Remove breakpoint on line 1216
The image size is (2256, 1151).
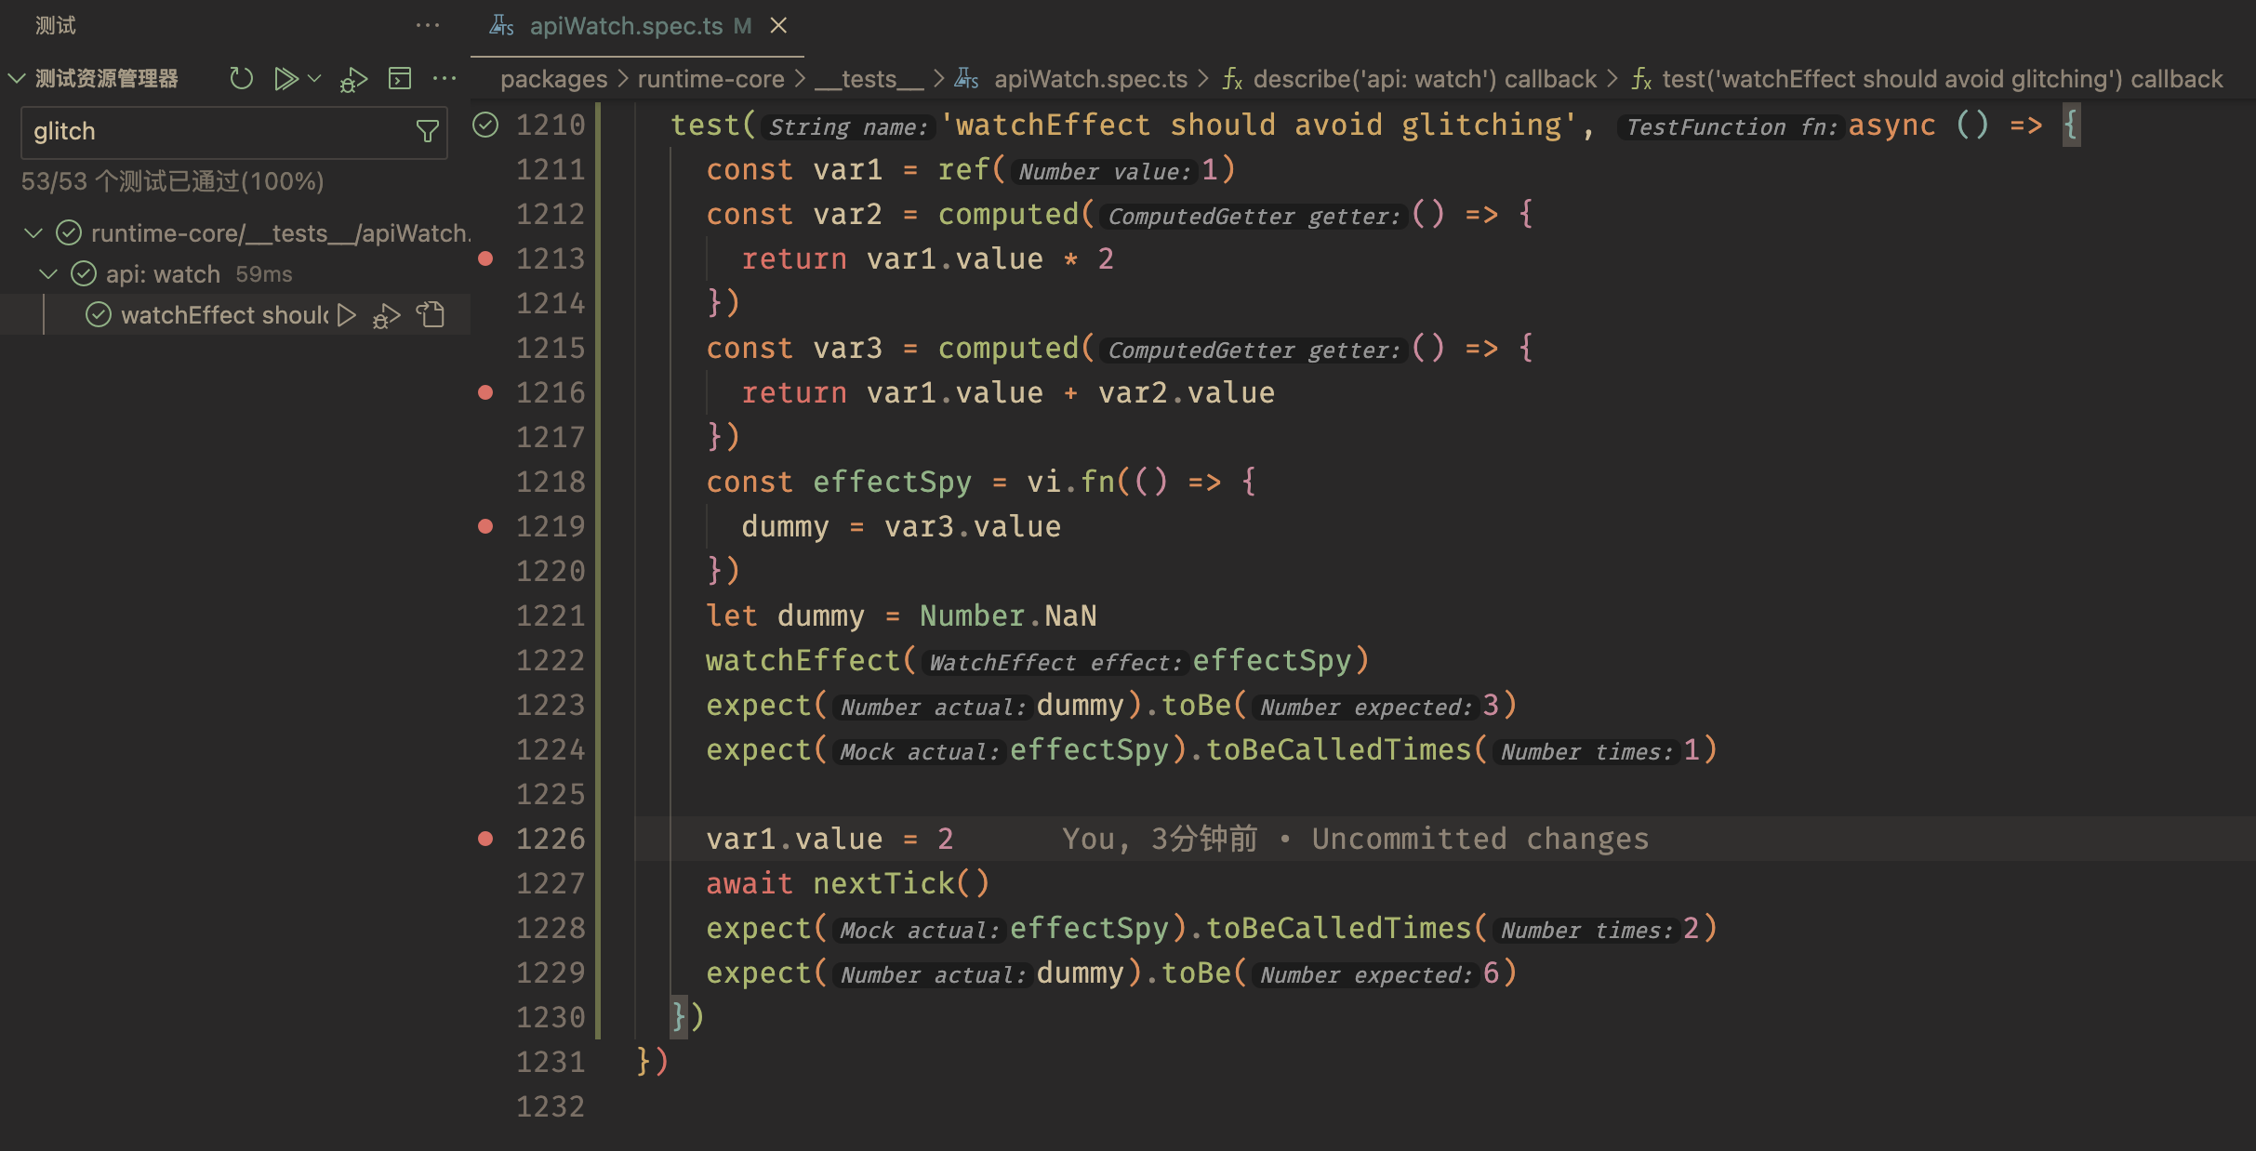coord(485,392)
